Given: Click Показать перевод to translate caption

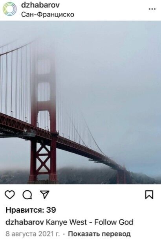Looking at the screenshot, I should (x=99, y=234).
